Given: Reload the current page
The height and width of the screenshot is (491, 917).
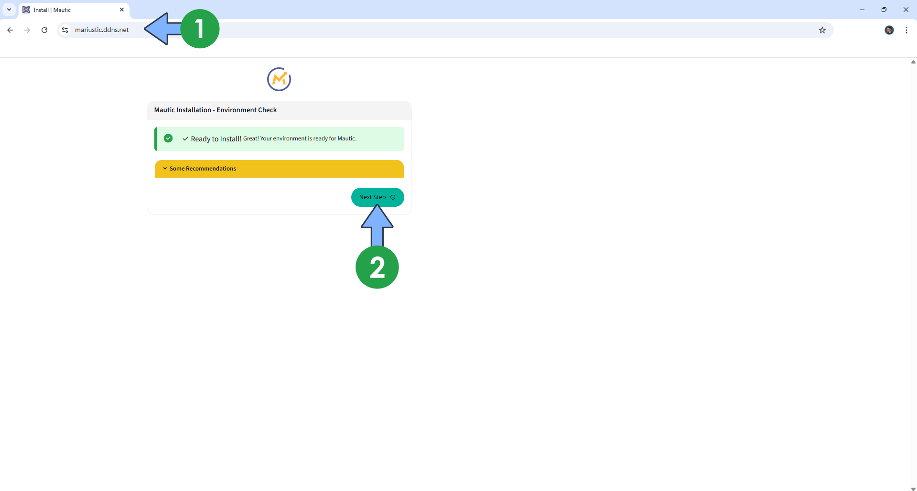Looking at the screenshot, I should 44,30.
